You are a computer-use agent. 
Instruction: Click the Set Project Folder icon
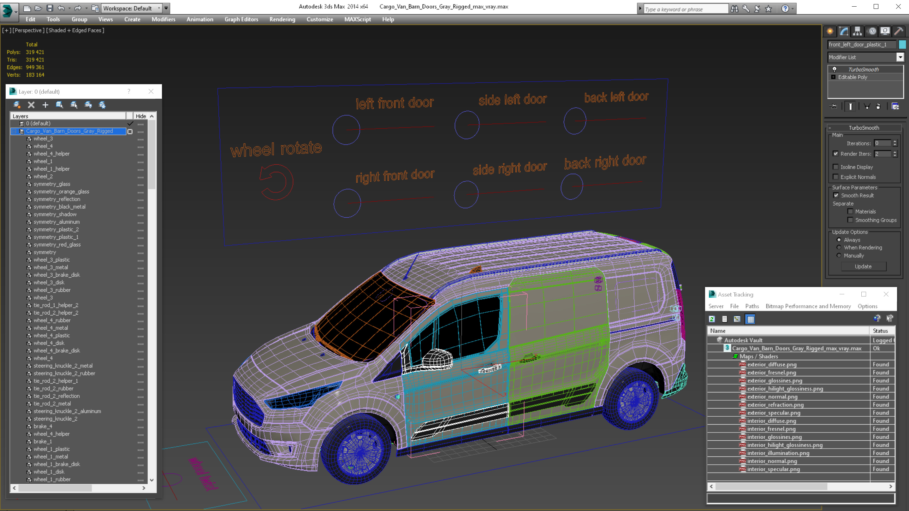click(95, 8)
